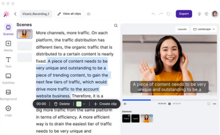Click the Elements label
Screen dimensions: 220x135
[127, 111]
